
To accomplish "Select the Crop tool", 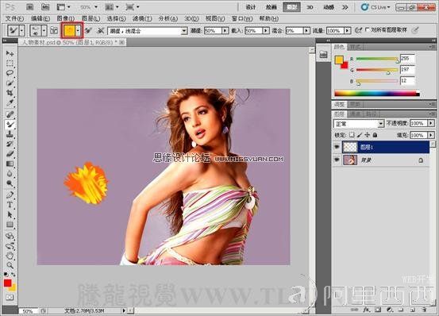I will click(10, 93).
